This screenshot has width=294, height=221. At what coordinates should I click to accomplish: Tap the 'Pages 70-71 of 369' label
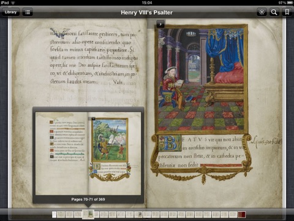pos(88,200)
